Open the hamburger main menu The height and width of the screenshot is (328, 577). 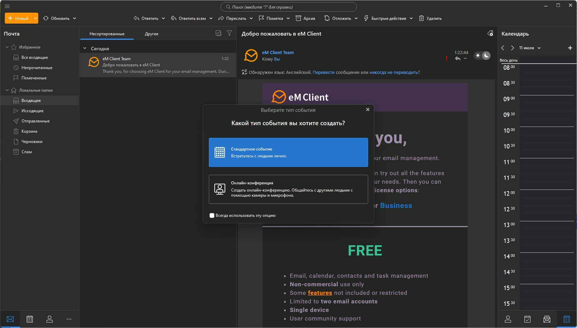[7, 6]
